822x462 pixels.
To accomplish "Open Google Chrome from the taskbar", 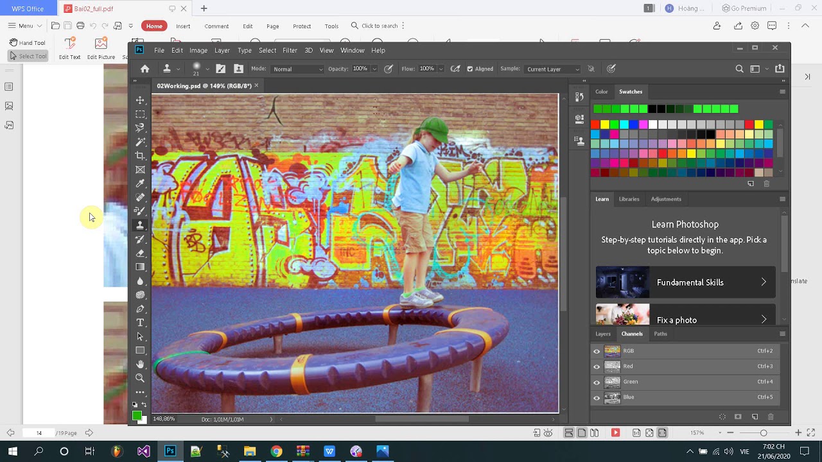I will pos(276,451).
